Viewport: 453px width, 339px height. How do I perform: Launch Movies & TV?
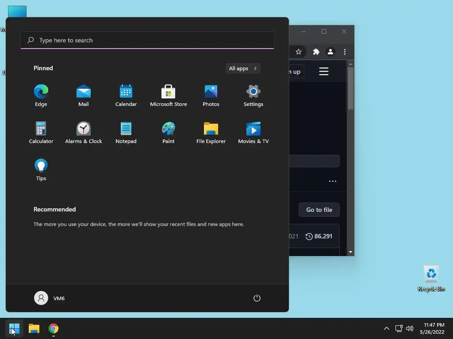(x=253, y=133)
